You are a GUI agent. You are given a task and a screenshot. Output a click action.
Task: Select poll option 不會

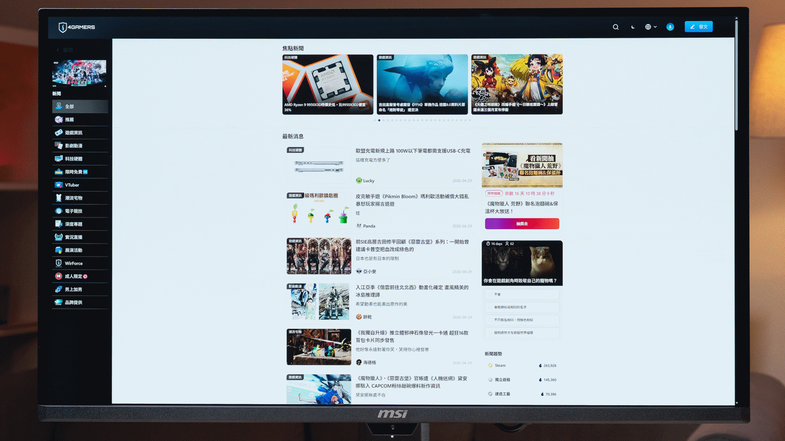click(522, 294)
